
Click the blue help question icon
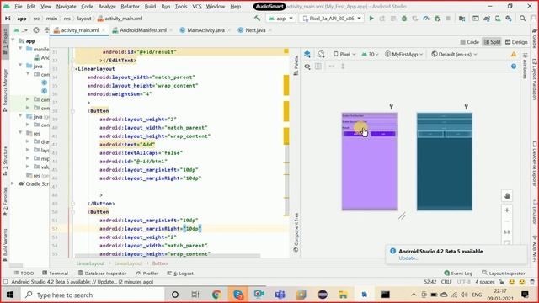pos(514,66)
